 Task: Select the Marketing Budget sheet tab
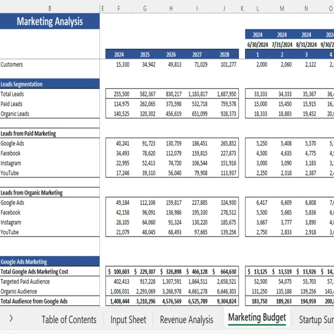coord(257,317)
